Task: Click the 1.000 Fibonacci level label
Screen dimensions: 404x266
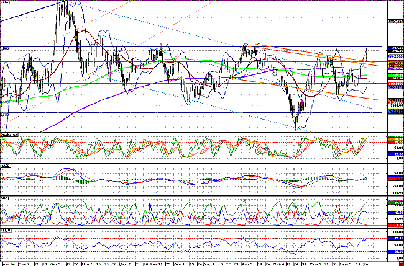Action: tap(4, 48)
